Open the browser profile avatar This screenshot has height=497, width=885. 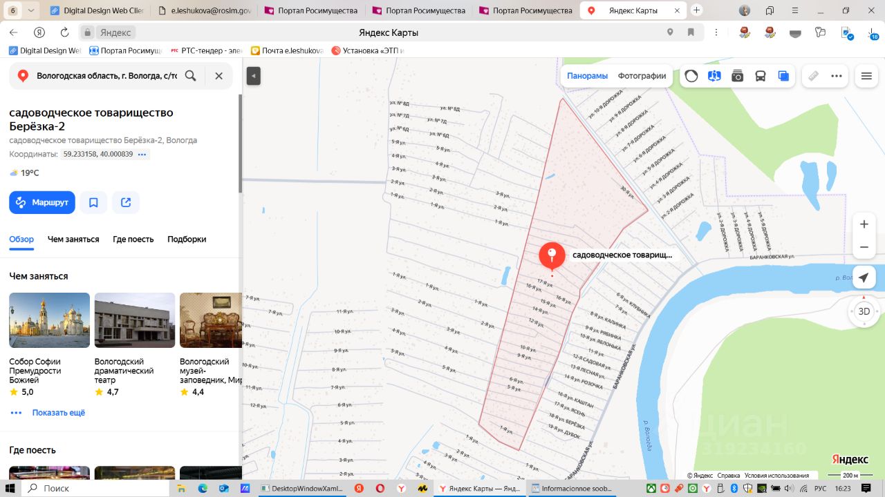[745, 10]
